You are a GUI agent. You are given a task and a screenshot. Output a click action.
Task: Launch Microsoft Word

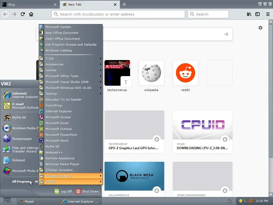tap(71, 141)
